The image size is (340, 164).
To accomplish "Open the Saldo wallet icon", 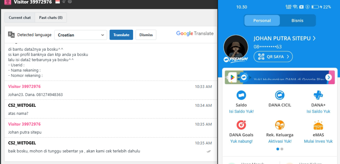I will point(241,95).
